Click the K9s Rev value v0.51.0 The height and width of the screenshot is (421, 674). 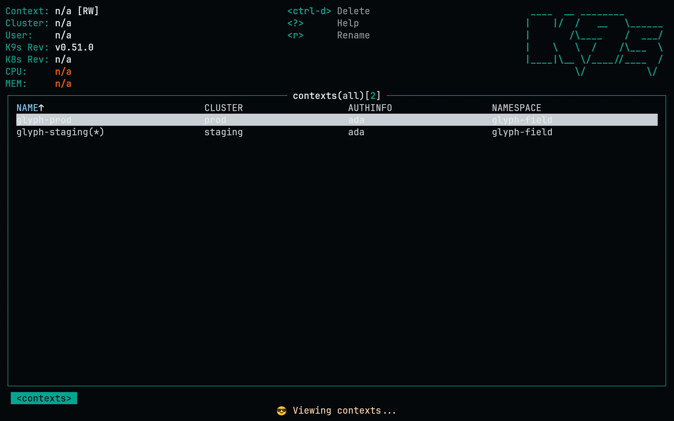(x=74, y=47)
